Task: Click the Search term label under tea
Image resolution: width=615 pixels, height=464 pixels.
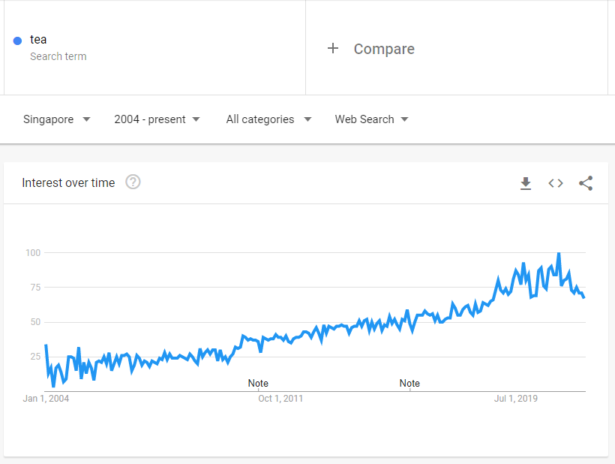Action: 58,56
